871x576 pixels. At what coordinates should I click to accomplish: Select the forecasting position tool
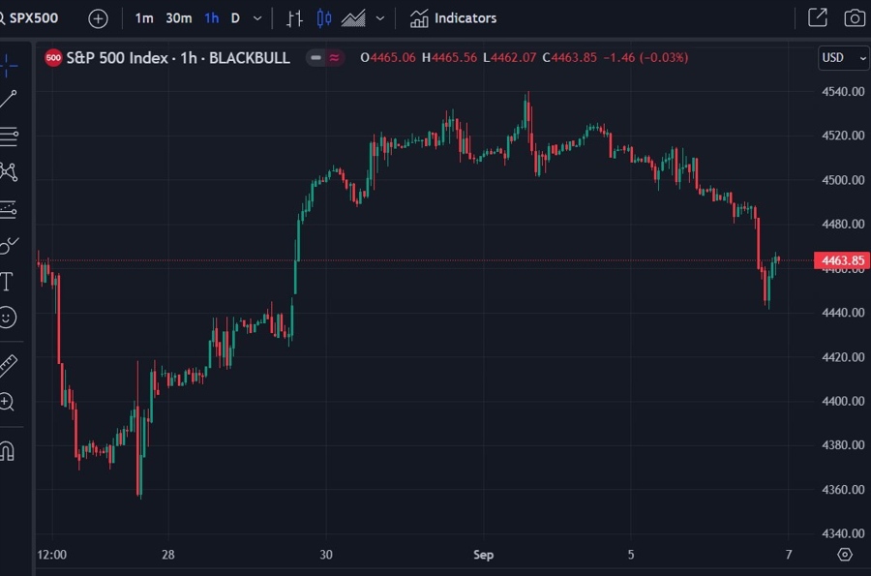(x=9, y=209)
